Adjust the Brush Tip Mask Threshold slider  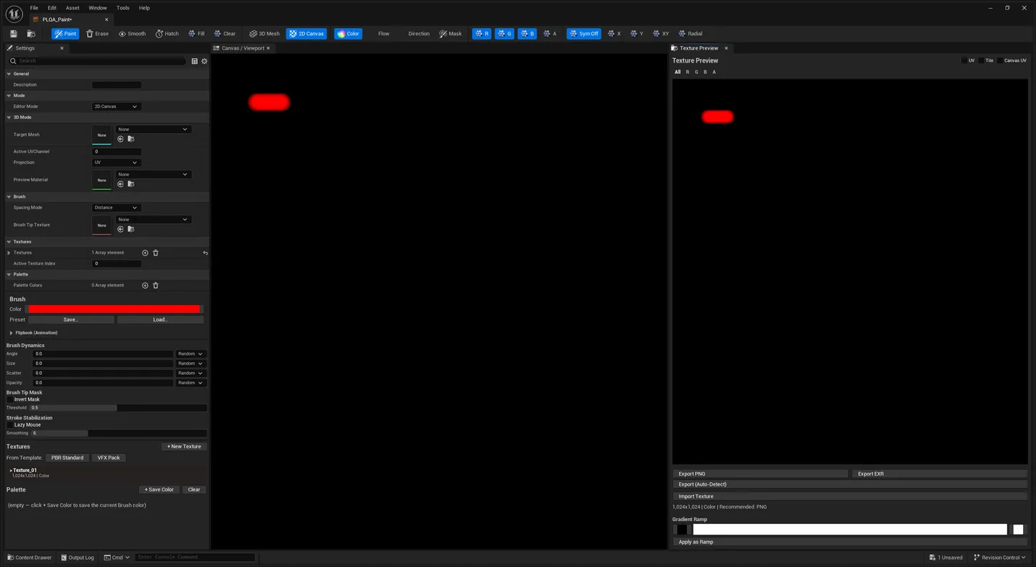point(118,408)
